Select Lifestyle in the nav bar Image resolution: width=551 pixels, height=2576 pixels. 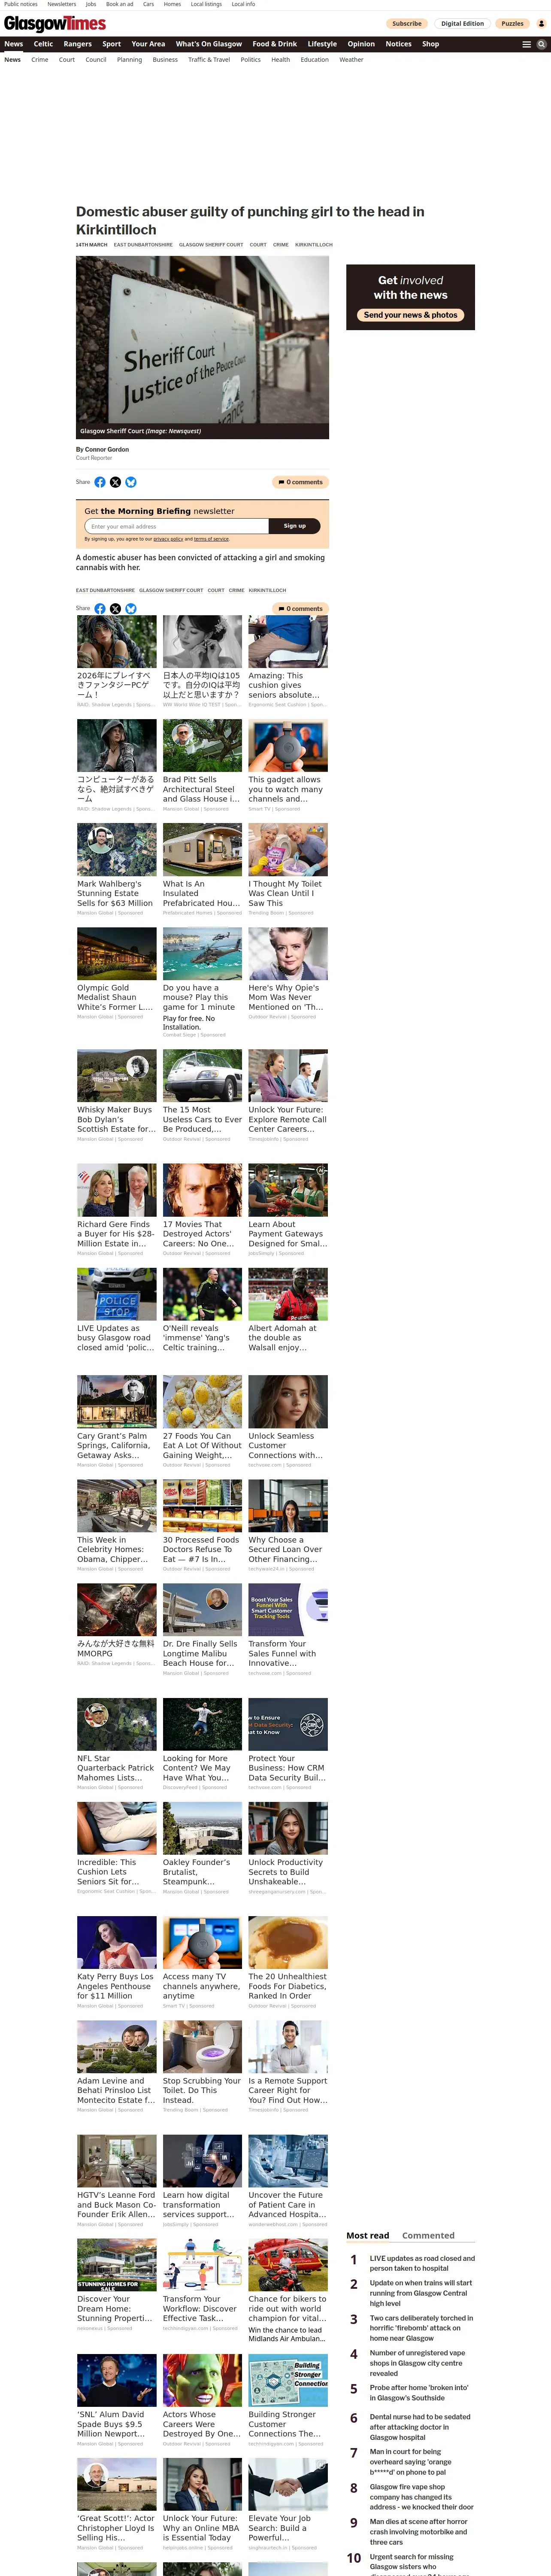click(322, 44)
